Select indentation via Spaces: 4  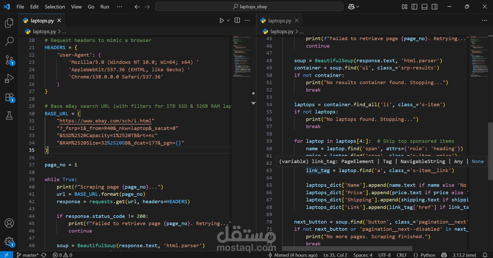[x=363, y=255]
